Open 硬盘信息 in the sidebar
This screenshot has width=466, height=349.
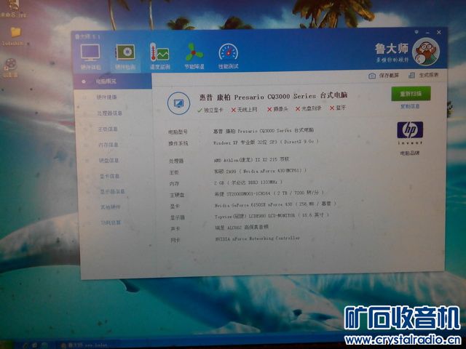[x=109, y=161]
